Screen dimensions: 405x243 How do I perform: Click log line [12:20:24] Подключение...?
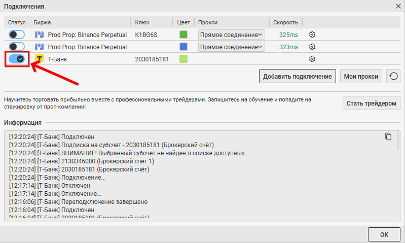pos(57,178)
